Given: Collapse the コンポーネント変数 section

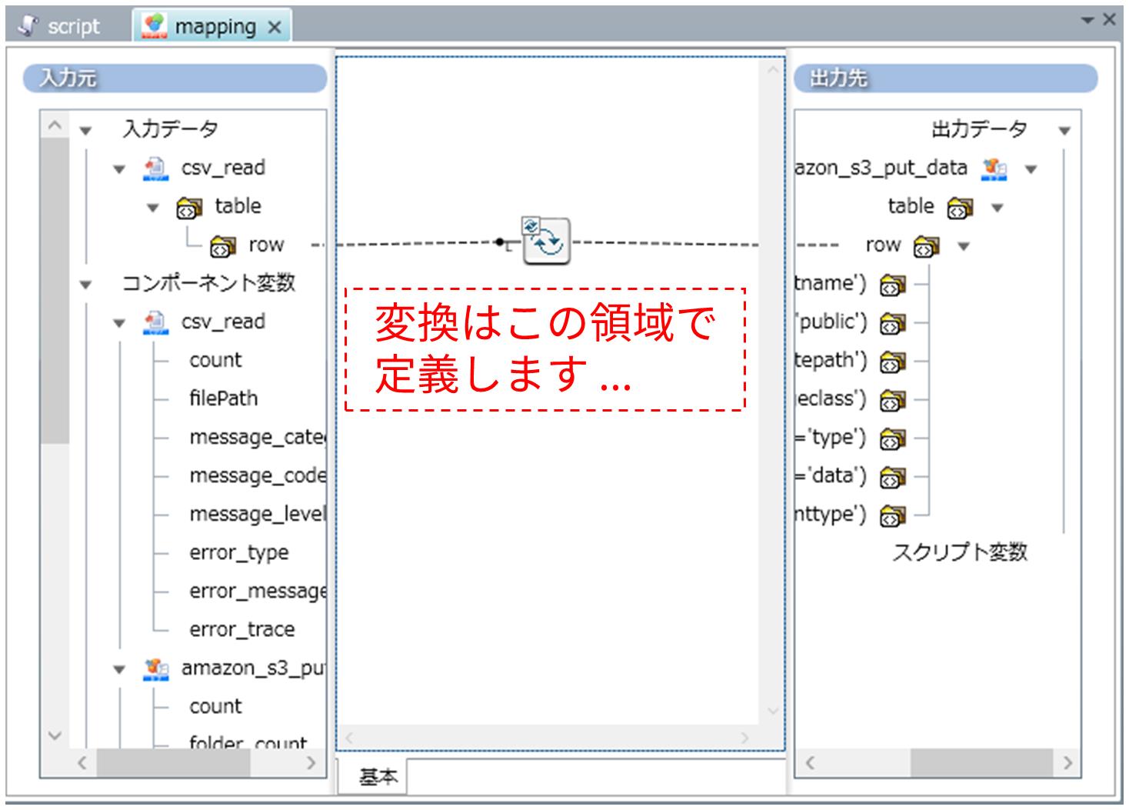Looking at the screenshot, I should coord(86,285).
